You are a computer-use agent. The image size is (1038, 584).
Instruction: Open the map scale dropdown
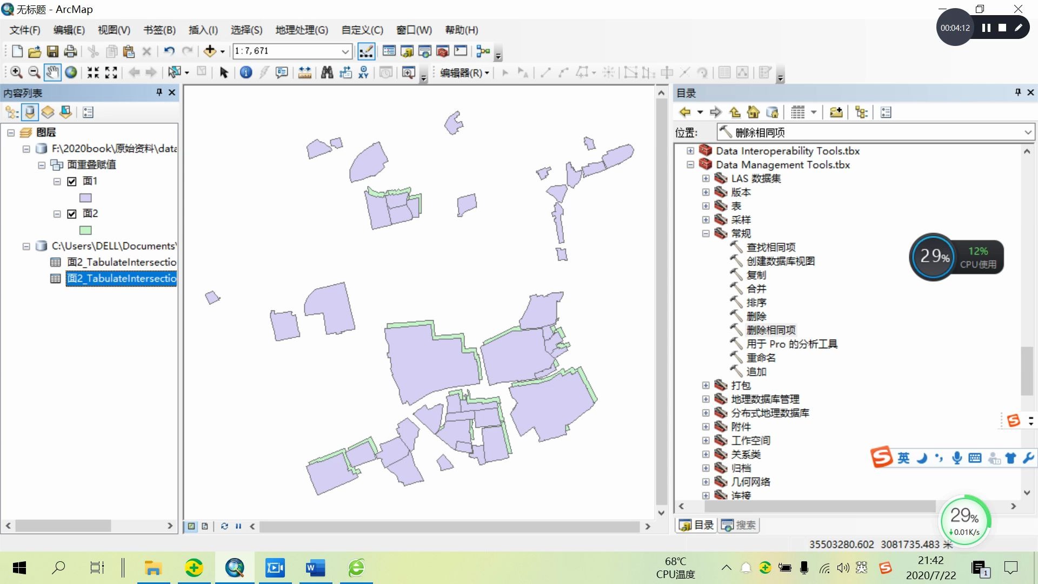click(345, 51)
